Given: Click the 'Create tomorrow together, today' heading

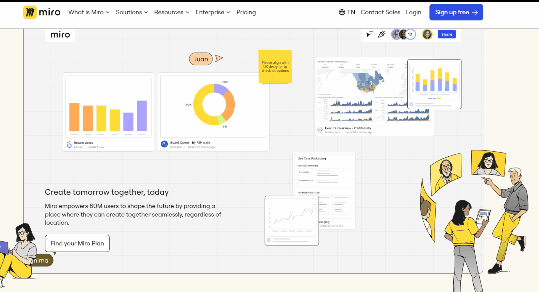Looking at the screenshot, I should [x=107, y=192].
